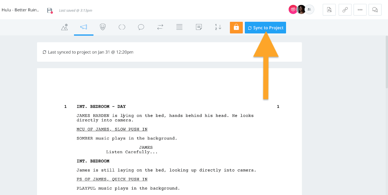Select the Dialogue speech bubble icon
Viewport: 388px width, 195px height.
pos(141,27)
